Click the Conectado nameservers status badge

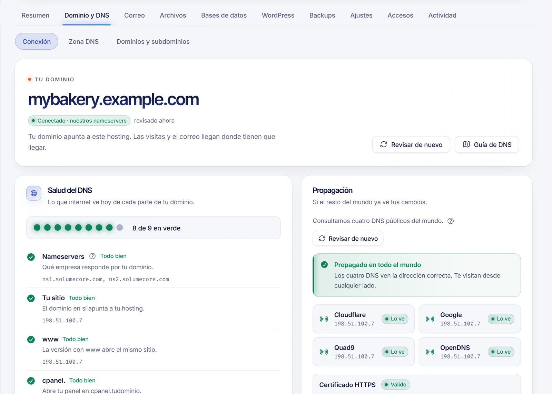(79, 121)
